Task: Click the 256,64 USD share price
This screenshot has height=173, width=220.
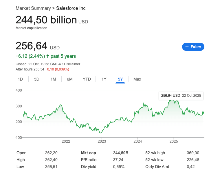Action: click(x=38, y=46)
